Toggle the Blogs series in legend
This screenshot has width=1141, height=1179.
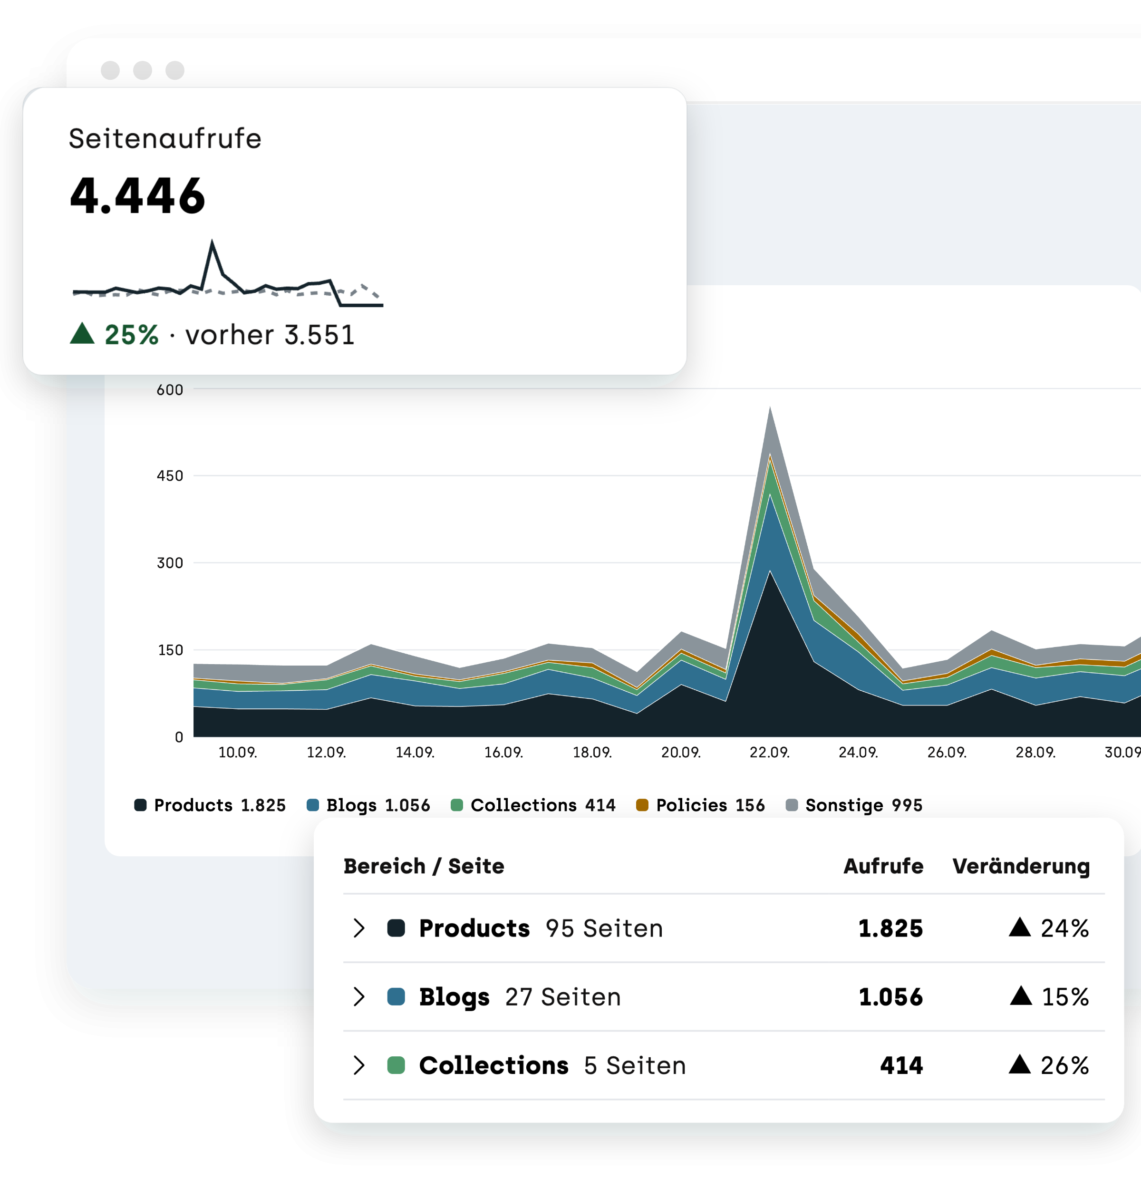pos(368,805)
